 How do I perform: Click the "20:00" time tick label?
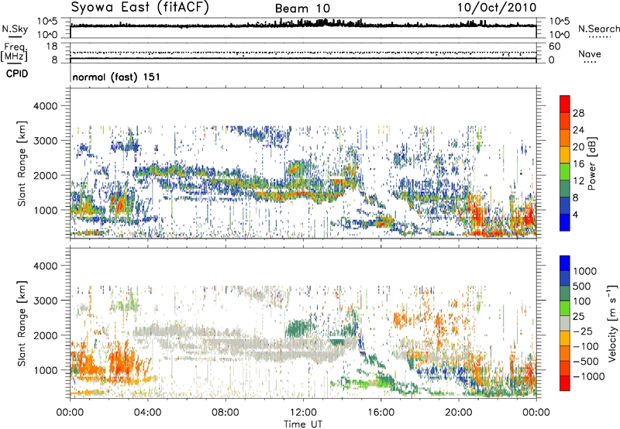[459, 413]
